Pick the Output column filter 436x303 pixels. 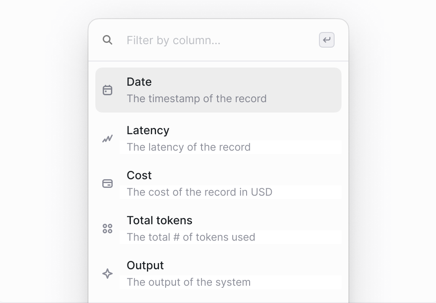click(x=218, y=274)
